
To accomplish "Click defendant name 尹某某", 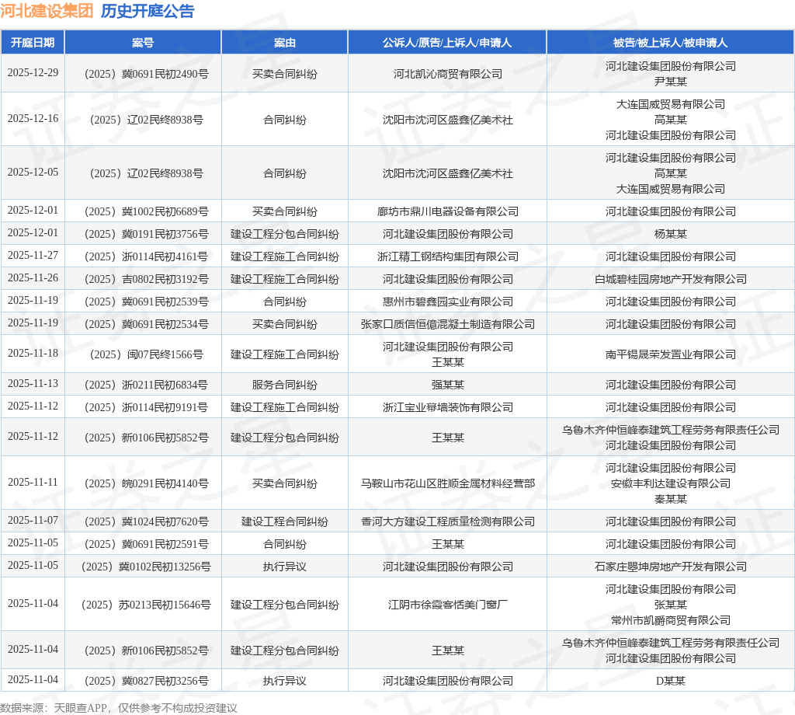I will [670, 82].
